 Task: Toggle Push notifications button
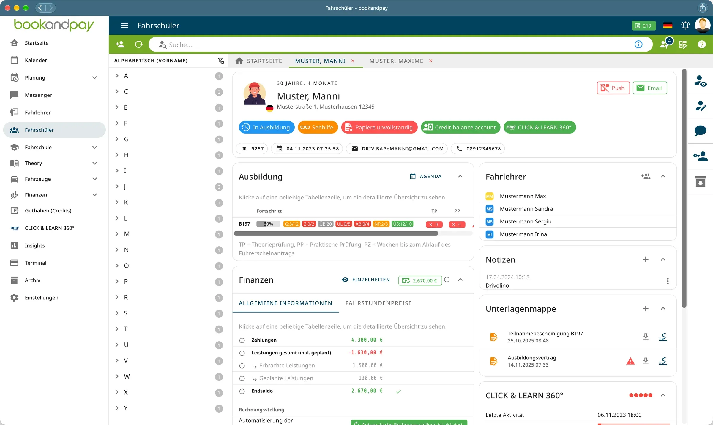613,88
